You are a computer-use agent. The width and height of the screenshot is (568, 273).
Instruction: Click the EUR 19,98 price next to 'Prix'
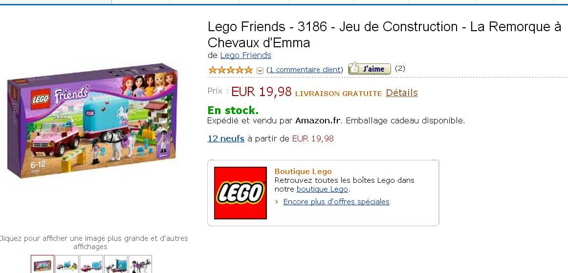[262, 92]
